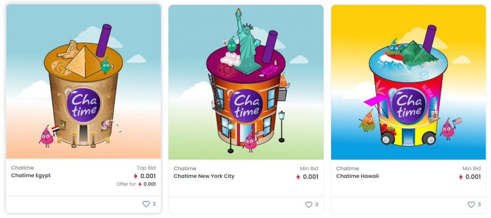Click the Min Bid label on Hawaii card

point(471,168)
